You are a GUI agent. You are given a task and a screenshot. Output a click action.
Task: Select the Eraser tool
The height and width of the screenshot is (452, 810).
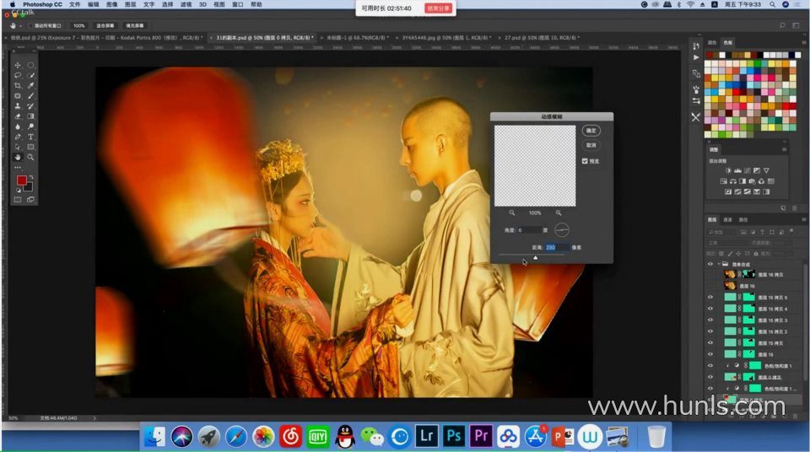pyautogui.click(x=18, y=116)
